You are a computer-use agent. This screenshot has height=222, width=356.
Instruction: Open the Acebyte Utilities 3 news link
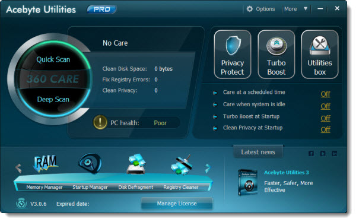point(287,173)
